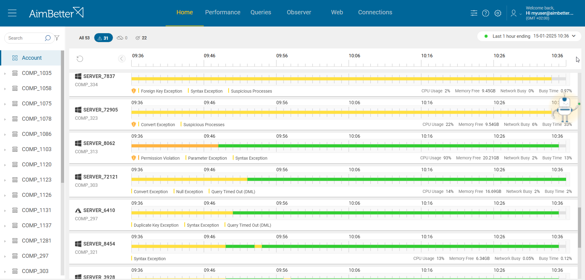585x280 pixels.
Task: Open the SERVER_7837 details
Action: 99,76
